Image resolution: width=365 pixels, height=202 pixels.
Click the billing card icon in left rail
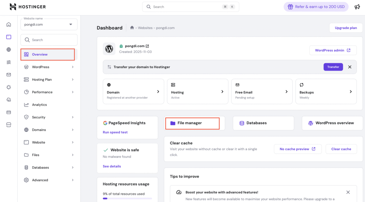click(x=9, y=112)
